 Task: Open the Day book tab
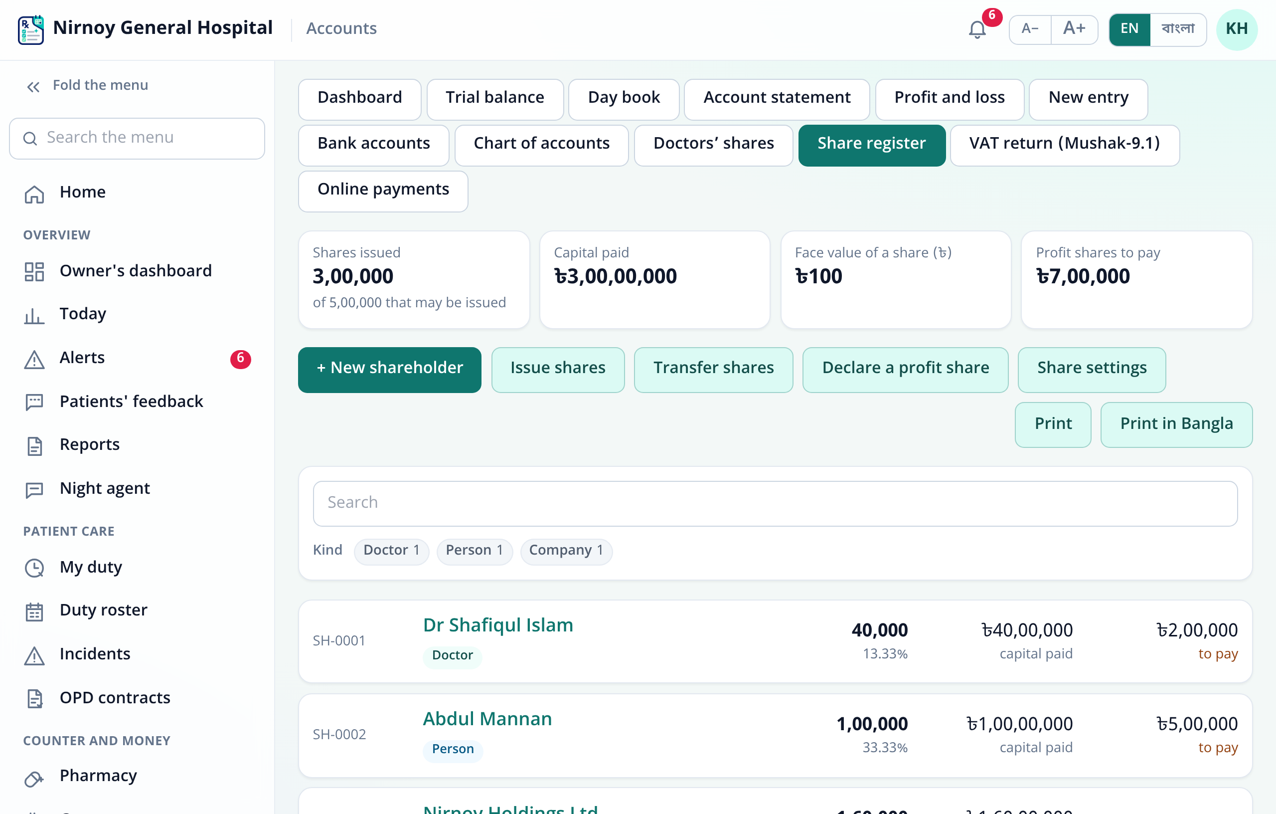623,99
